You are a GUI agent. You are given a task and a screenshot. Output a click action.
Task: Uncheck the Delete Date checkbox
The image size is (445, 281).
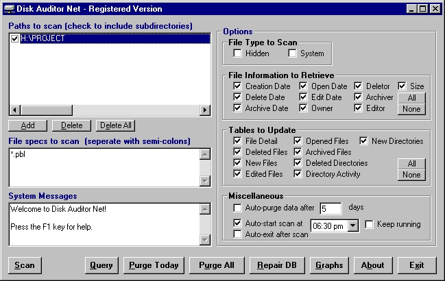point(237,97)
